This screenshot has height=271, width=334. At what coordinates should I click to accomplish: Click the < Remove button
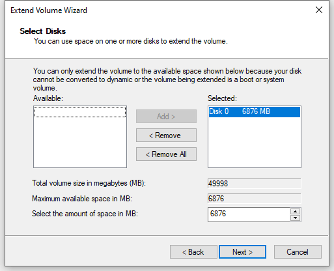(166, 135)
